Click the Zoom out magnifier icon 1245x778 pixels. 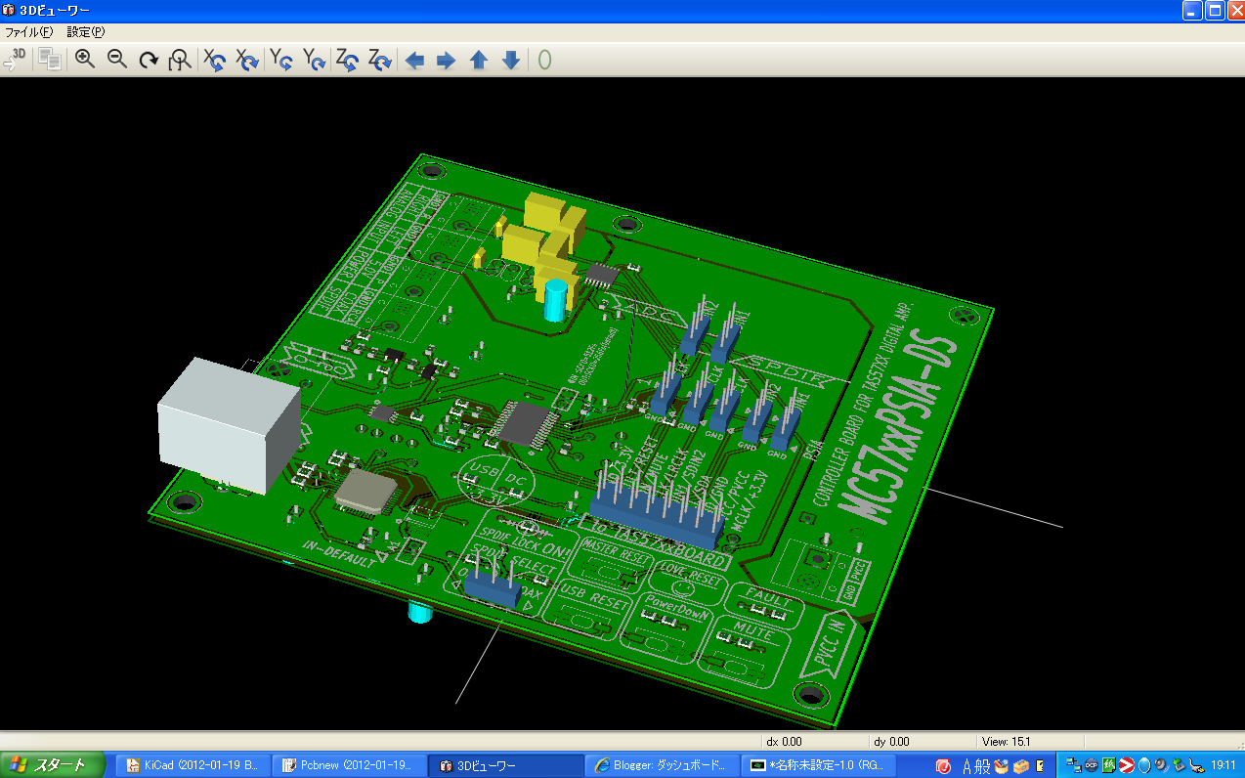click(116, 60)
